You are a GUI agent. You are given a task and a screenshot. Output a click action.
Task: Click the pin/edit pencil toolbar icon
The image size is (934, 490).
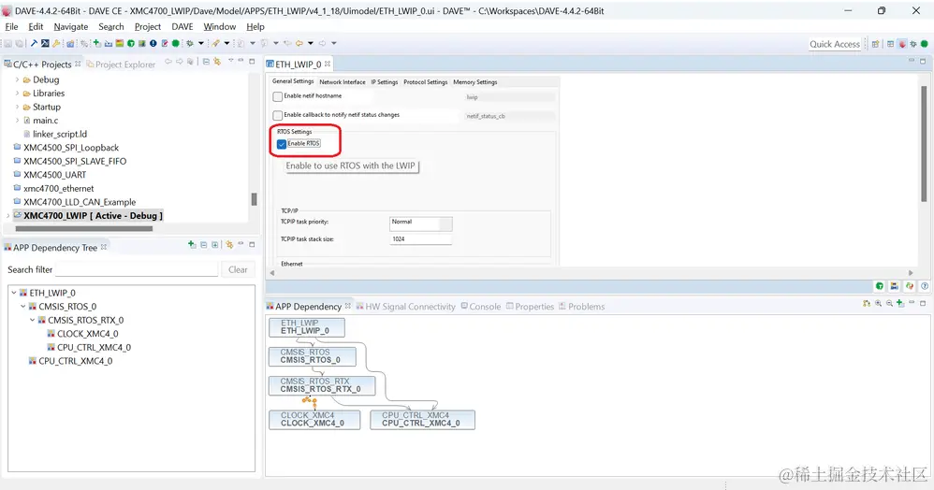pos(165,43)
